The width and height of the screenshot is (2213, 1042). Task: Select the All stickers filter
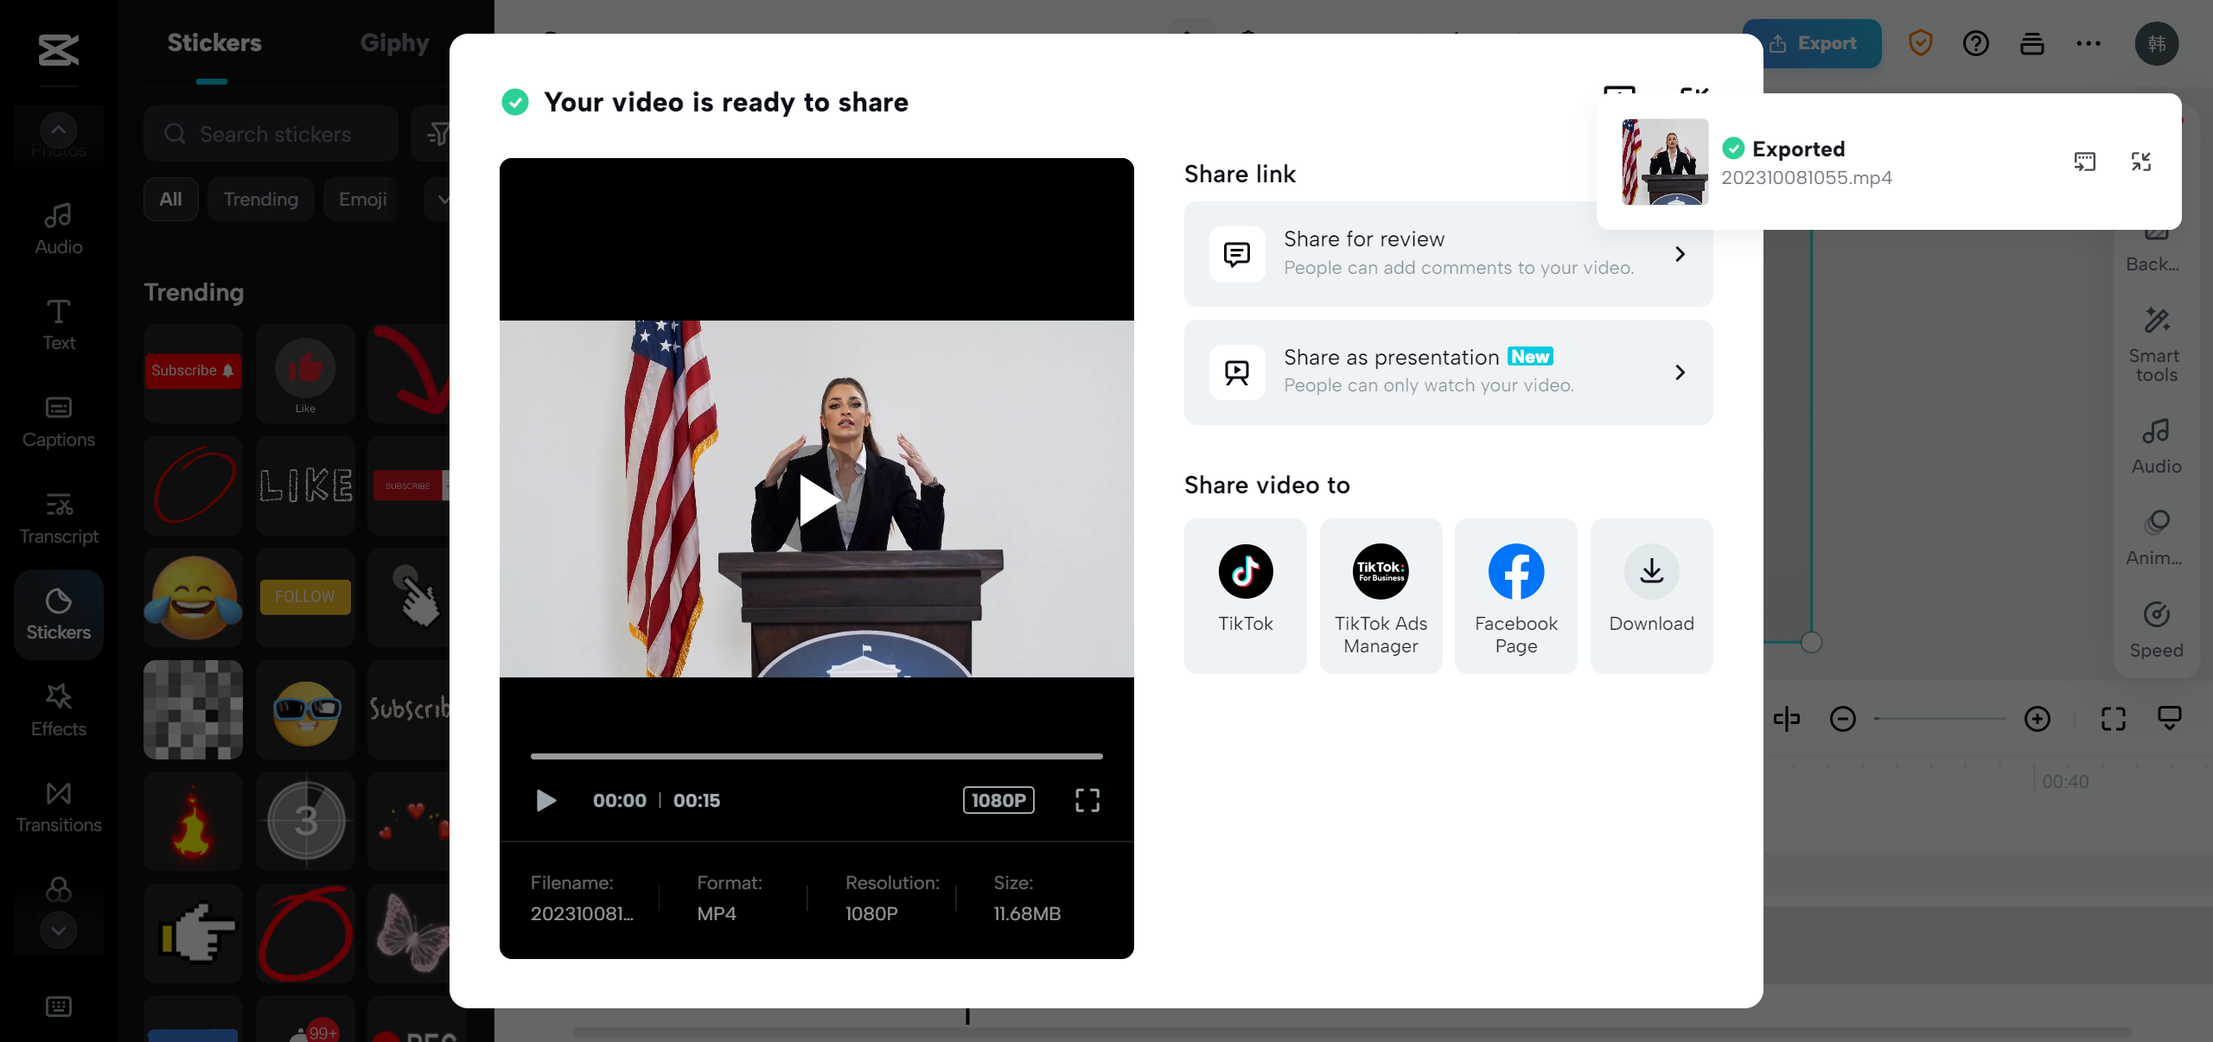tap(170, 200)
